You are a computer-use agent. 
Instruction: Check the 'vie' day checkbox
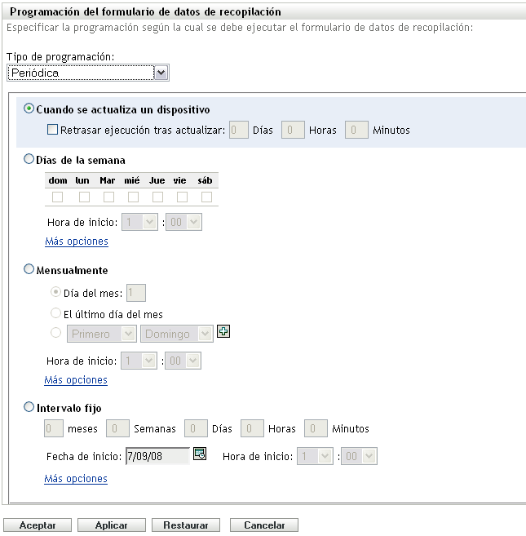click(182, 197)
